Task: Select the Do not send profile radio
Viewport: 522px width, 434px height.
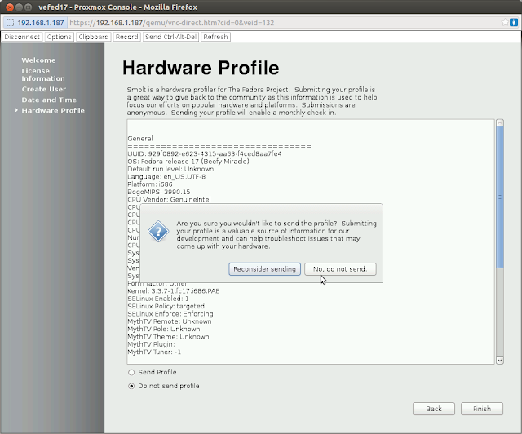Action: [x=131, y=386]
